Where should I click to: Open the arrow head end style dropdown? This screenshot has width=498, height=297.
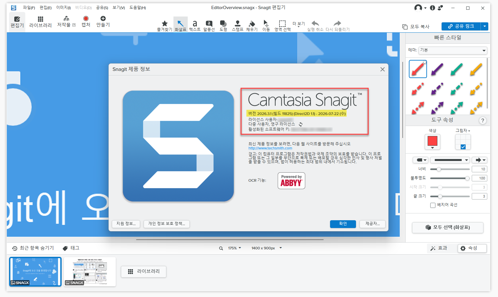click(x=480, y=160)
